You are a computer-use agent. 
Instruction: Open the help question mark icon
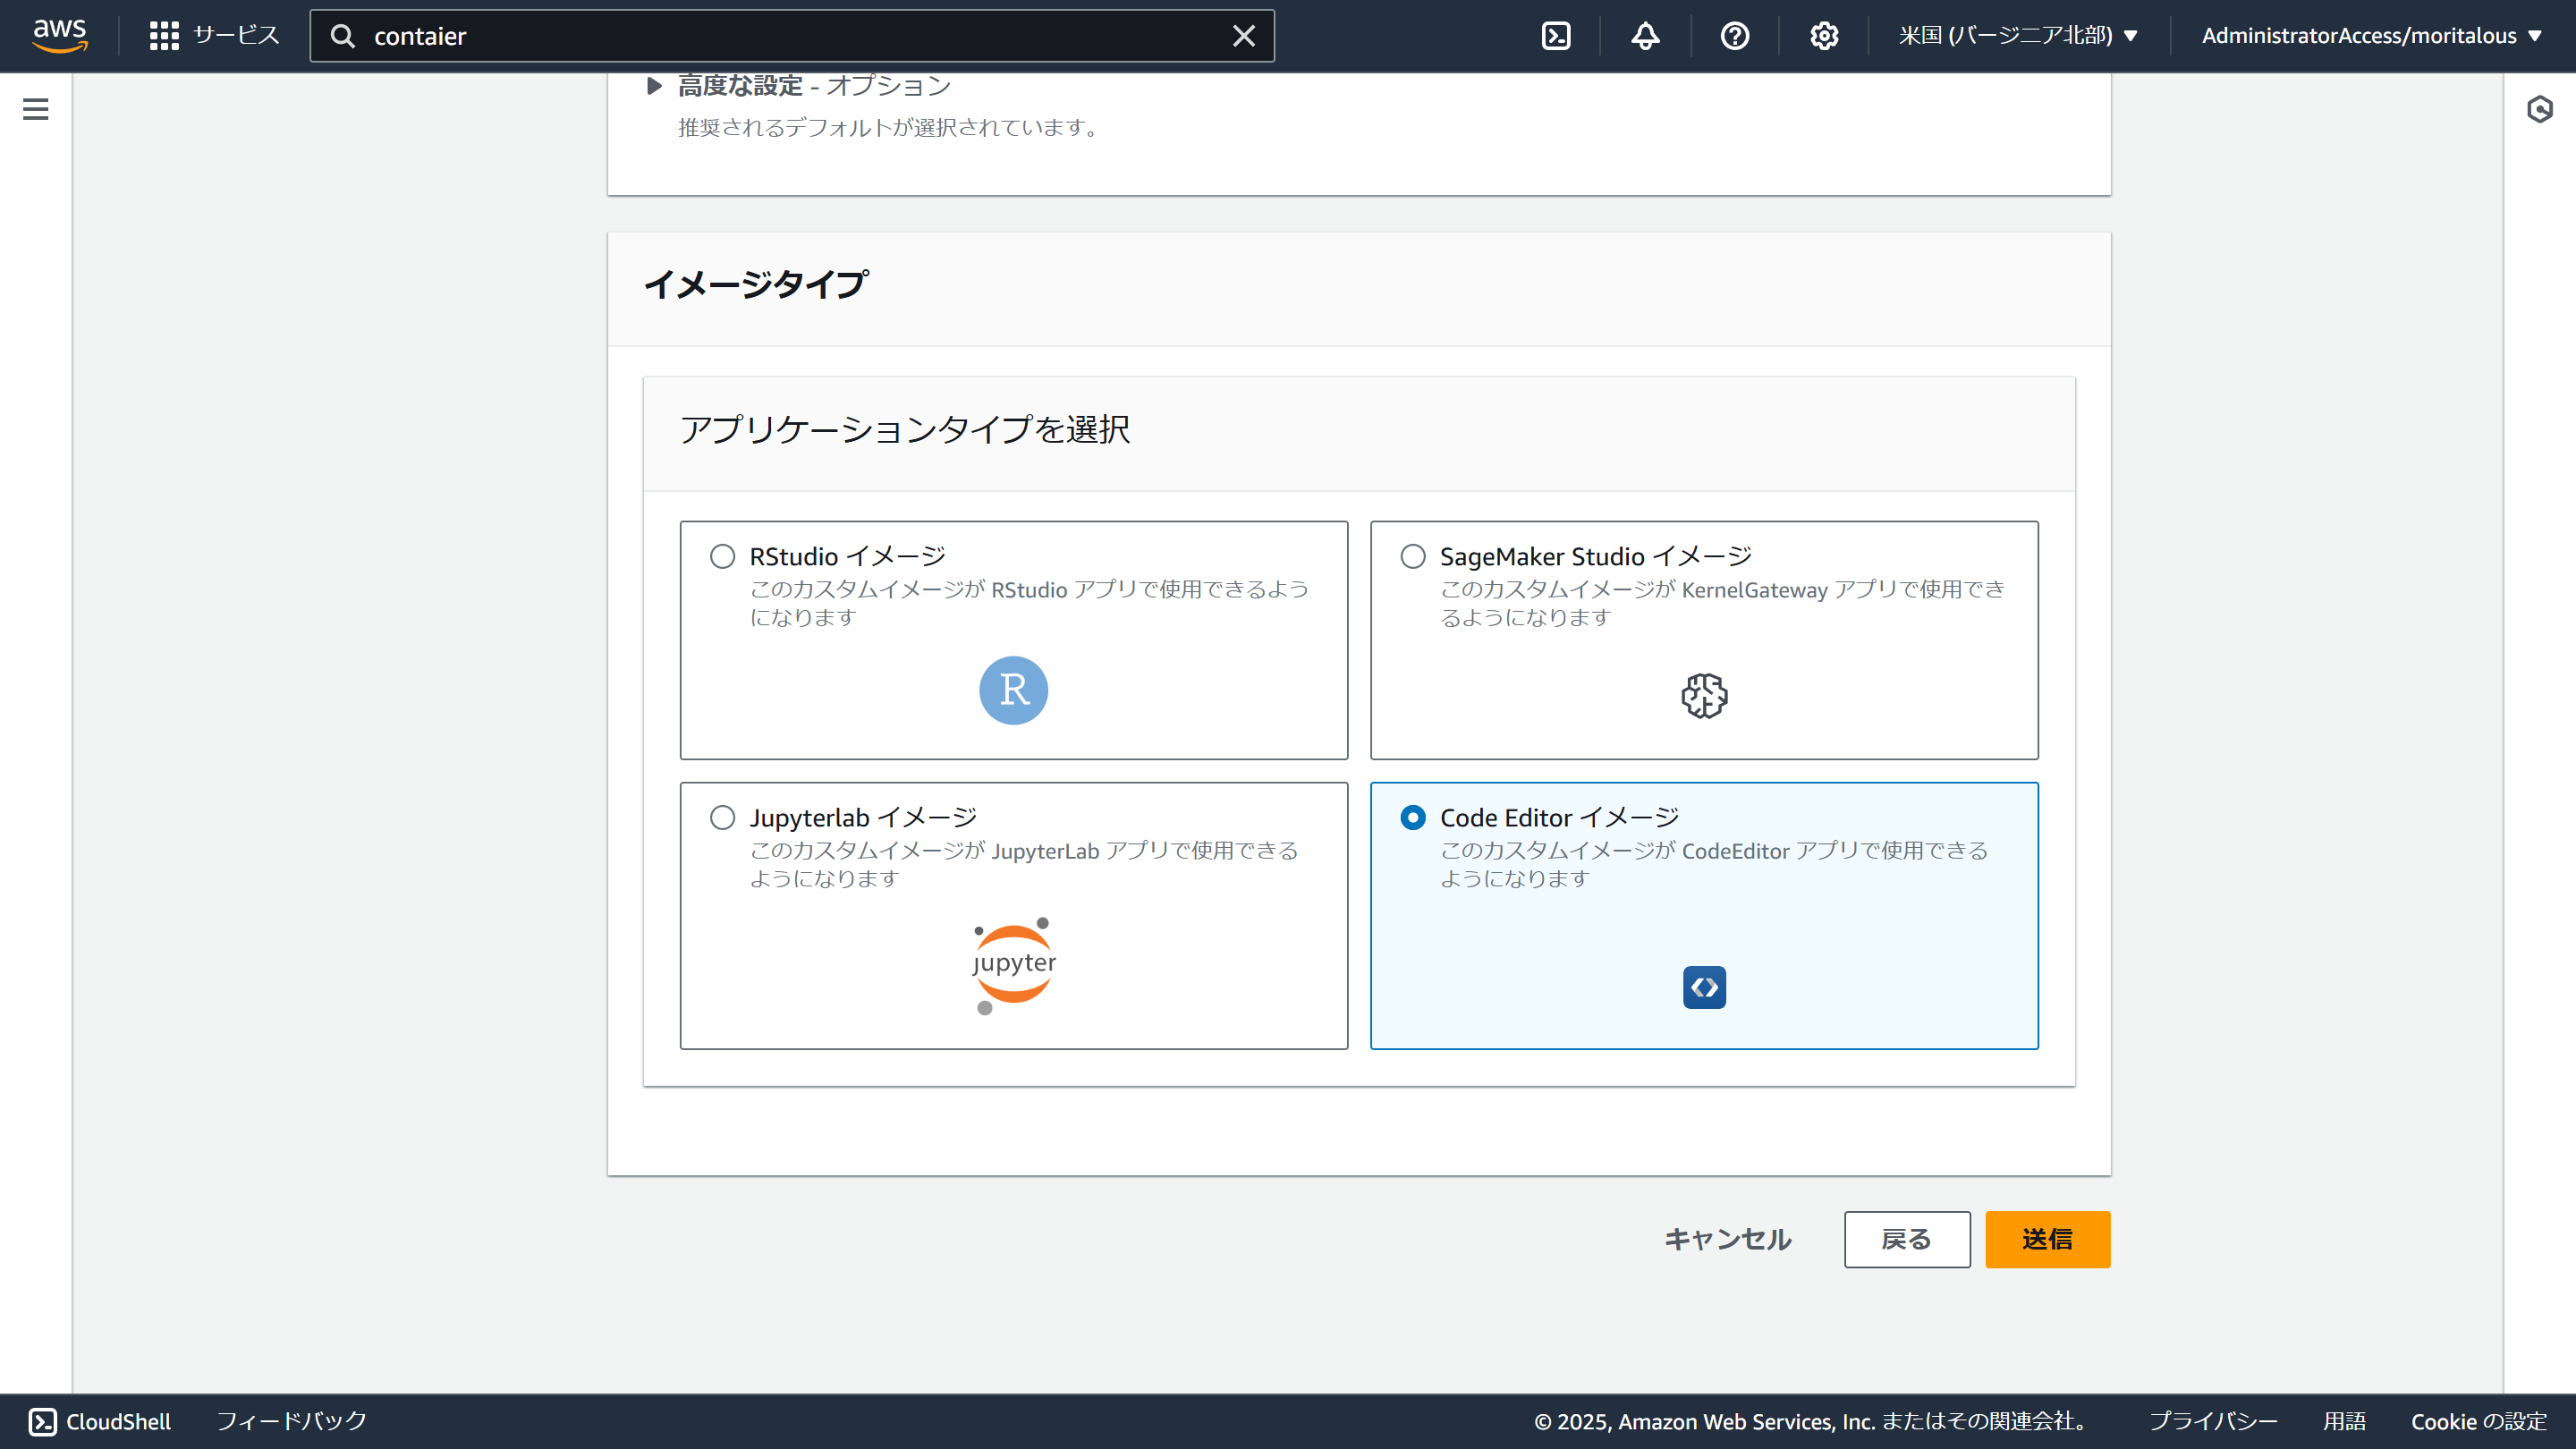tap(1734, 35)
